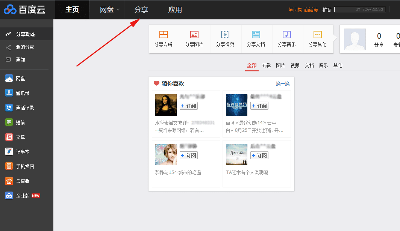Image resolution: width=400 pixels, height=231 pixels.
Task: Expand the 网盘 dropdown arrow
Action: pos(118,10)
